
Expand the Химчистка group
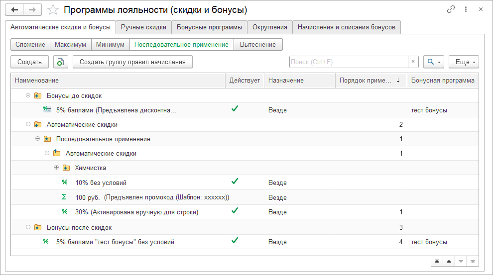coord(56,168)
